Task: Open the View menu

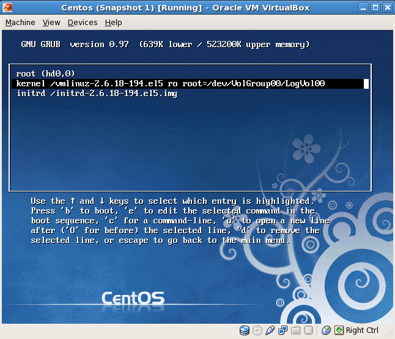Action: click(x=51, y=22)
